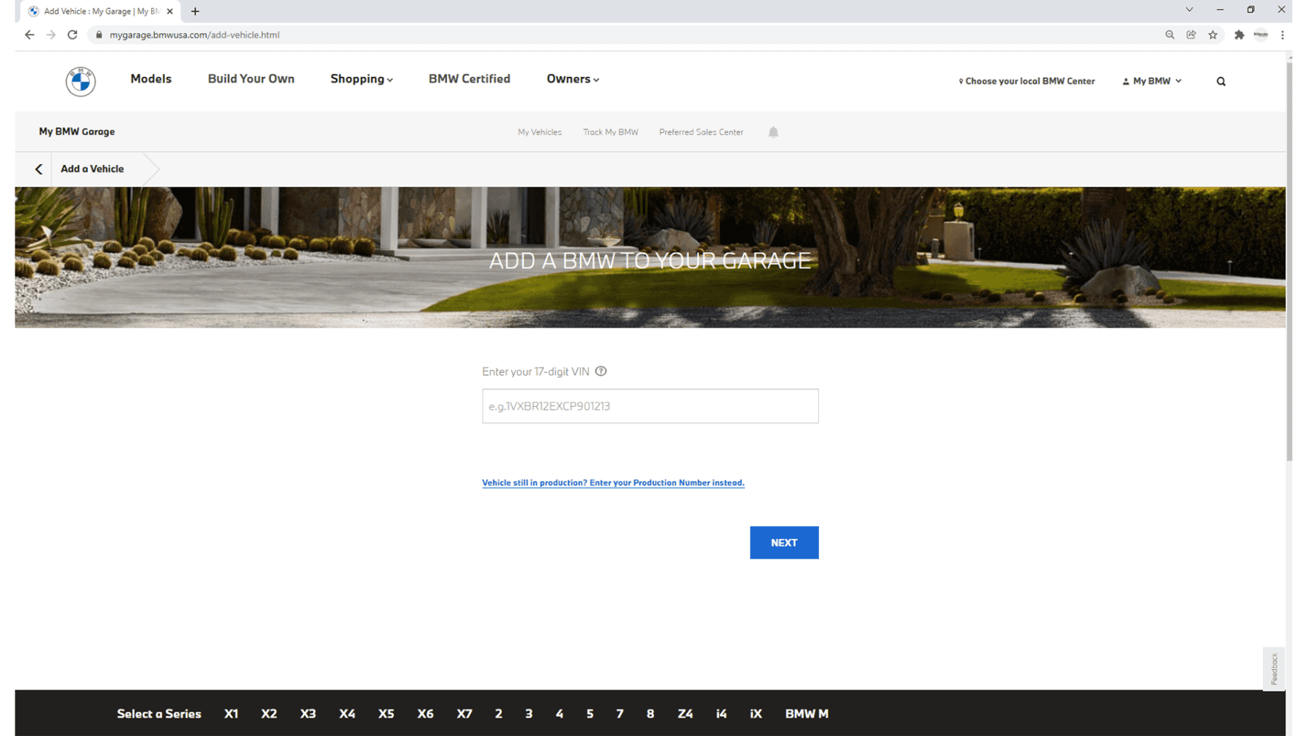The image size is (1308, 736).
Task: Click the NEXT button
Action: (x=784, y=543)
